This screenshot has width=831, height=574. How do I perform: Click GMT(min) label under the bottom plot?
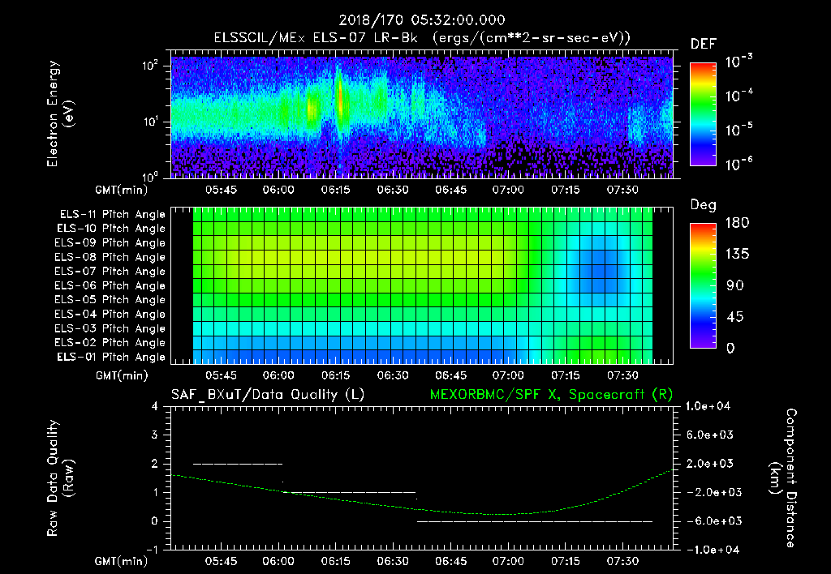click(121, 561)
